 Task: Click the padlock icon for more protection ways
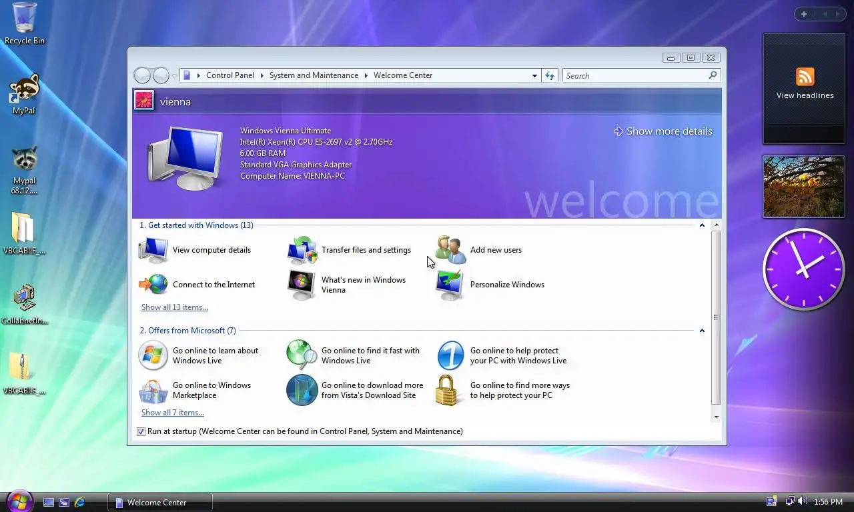click(x=448, y=390)
